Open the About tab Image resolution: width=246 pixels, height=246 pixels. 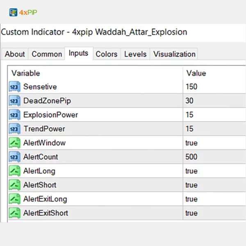tap(15, 54)
